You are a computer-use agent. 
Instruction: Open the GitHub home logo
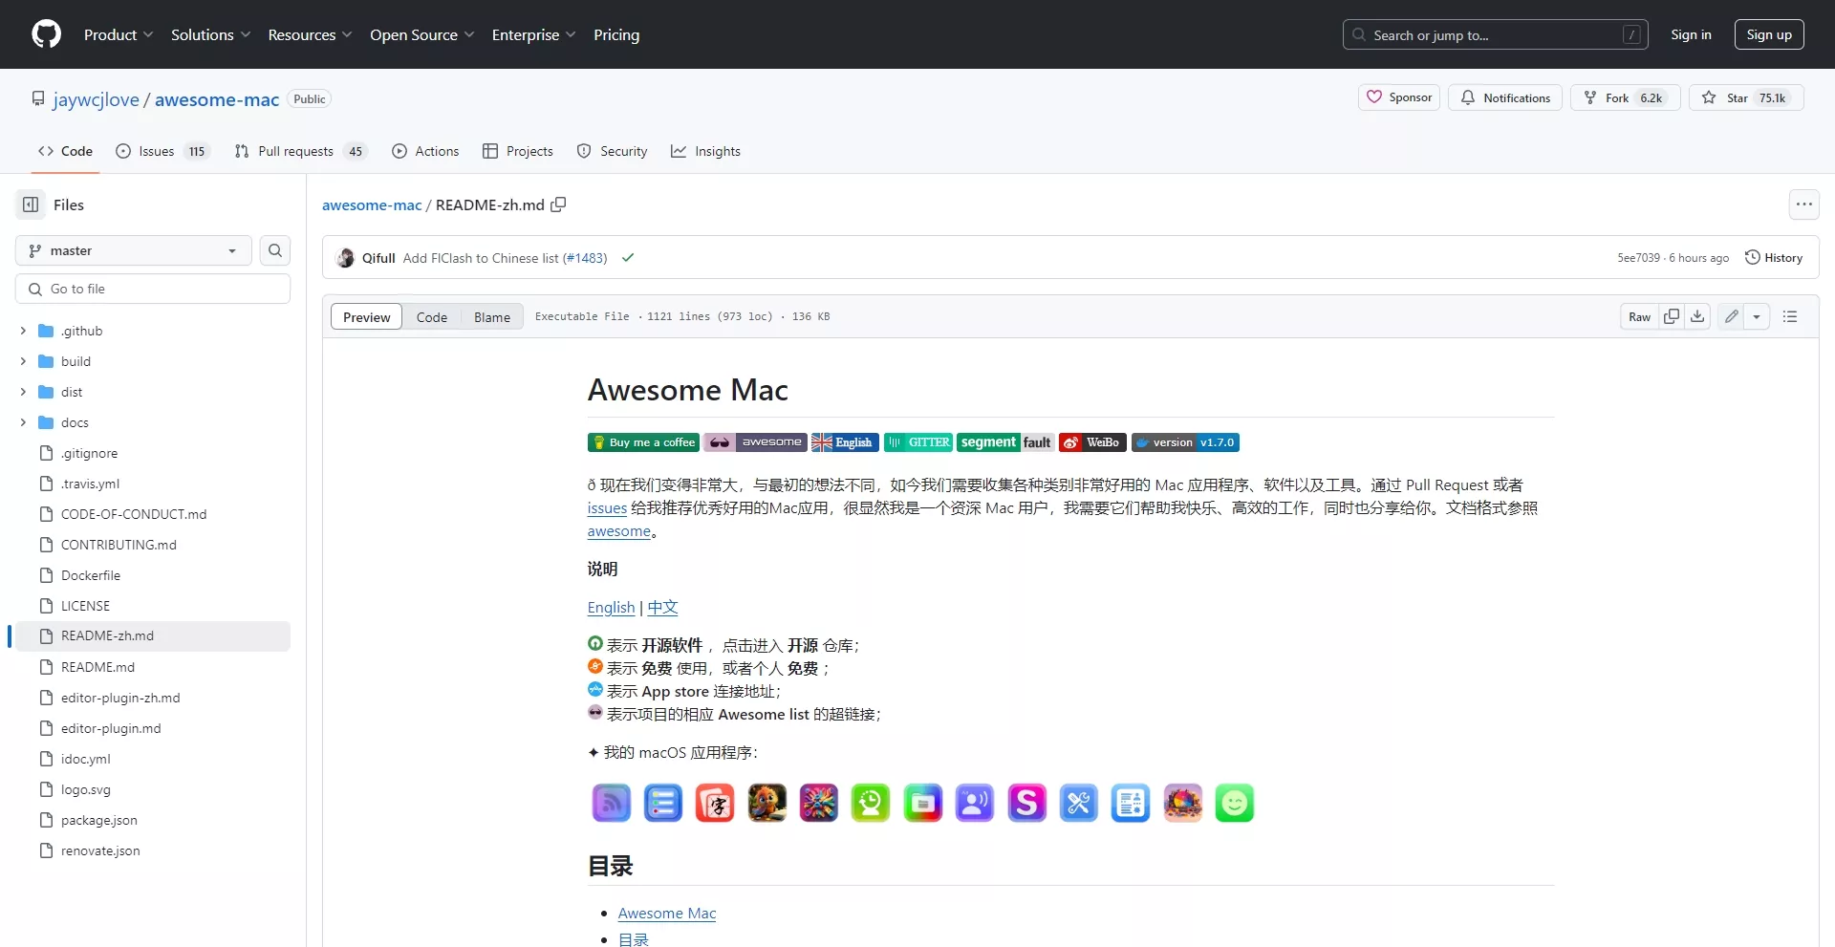click(x=46, y=34)
